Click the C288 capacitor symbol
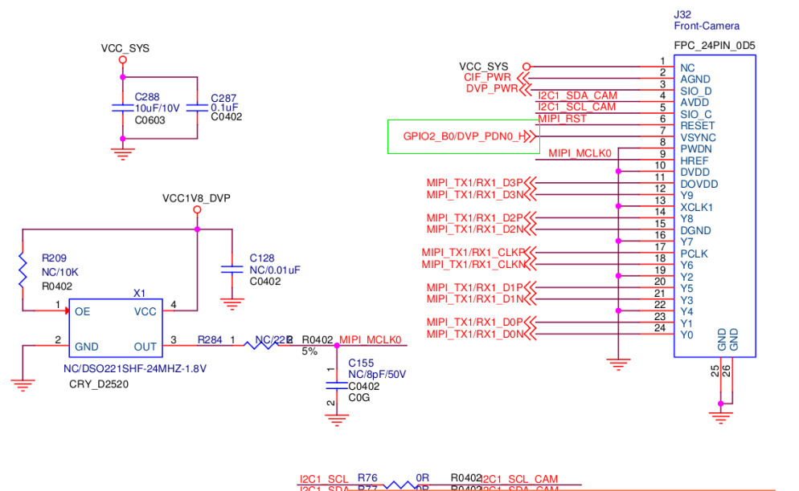Screen dimensions: 799x491 (x=122, y=108)
